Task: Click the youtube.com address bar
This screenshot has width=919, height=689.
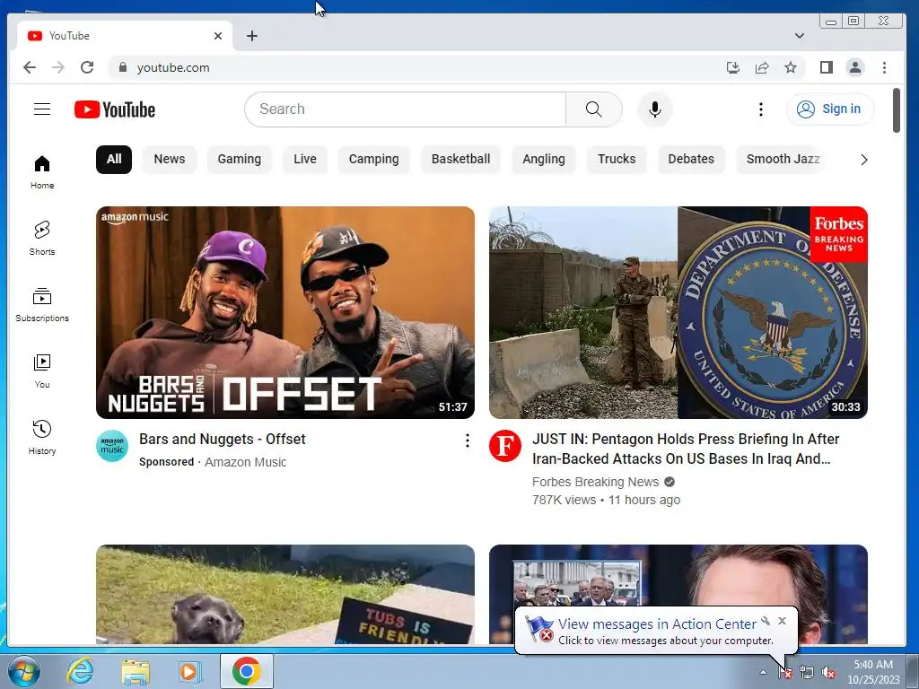Action: point(410,67)
